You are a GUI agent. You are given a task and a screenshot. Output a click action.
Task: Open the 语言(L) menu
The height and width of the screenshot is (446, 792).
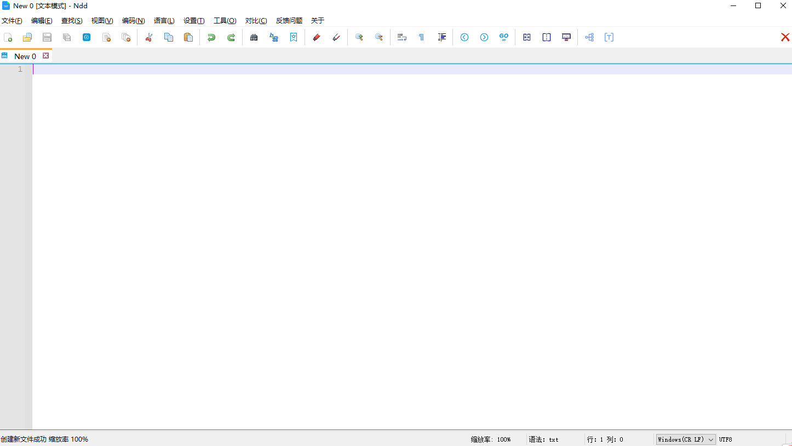pyautogui.click(x=164, y=20)
